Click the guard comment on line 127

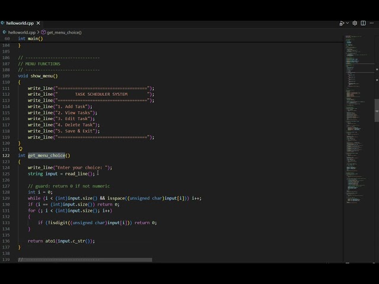click(x=69, y=186)
